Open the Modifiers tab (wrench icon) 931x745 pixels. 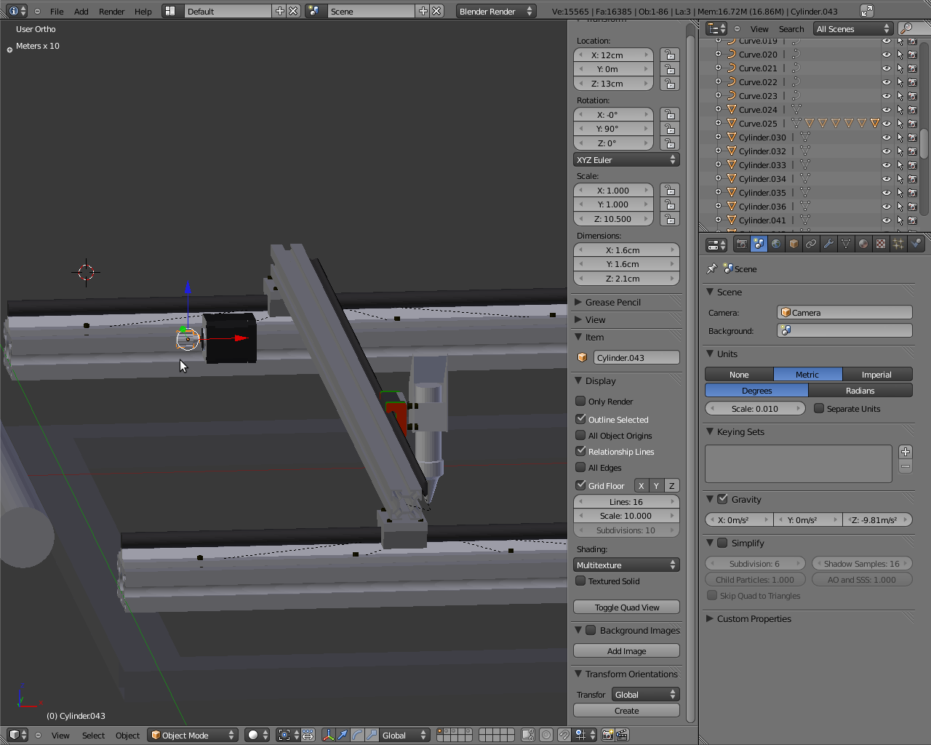(828, 244)
